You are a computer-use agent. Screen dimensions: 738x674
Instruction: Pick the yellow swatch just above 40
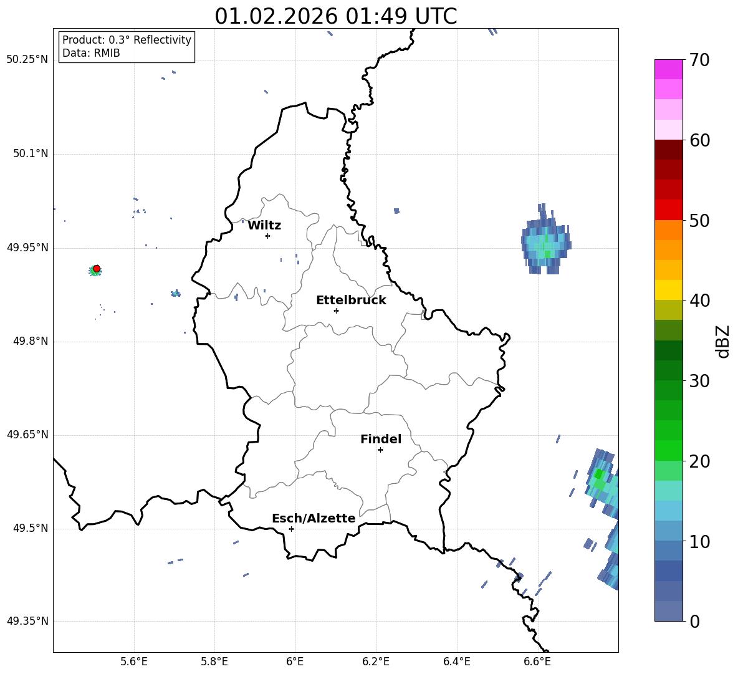668,290
